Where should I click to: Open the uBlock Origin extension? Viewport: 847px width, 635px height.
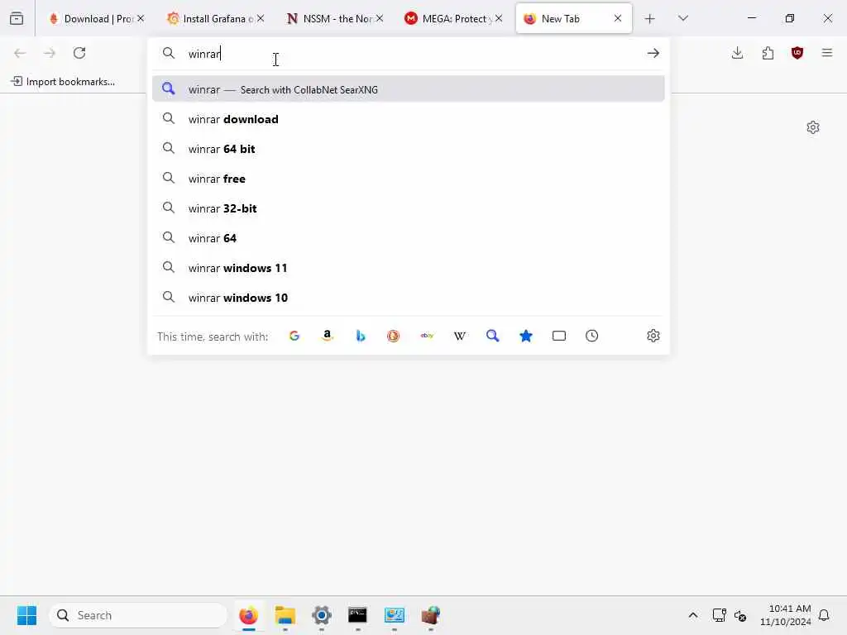click(x=797, y=53)
